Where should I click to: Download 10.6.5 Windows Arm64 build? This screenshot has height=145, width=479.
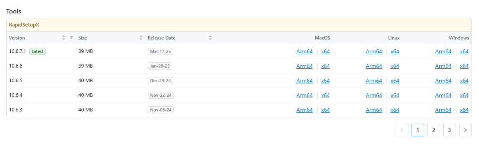[443, 81]
